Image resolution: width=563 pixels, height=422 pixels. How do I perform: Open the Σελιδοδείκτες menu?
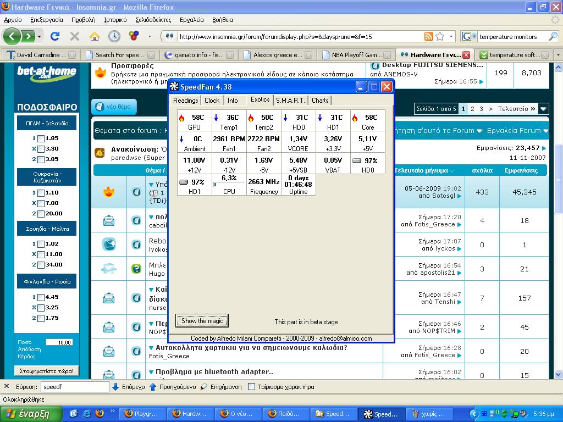153,20
